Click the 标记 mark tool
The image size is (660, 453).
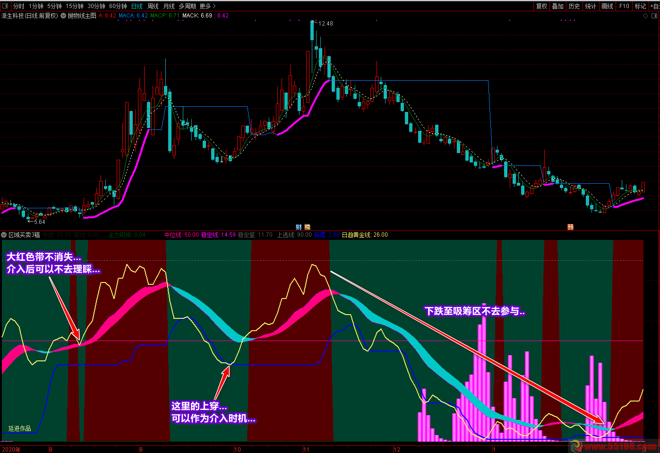click(640, 6)
